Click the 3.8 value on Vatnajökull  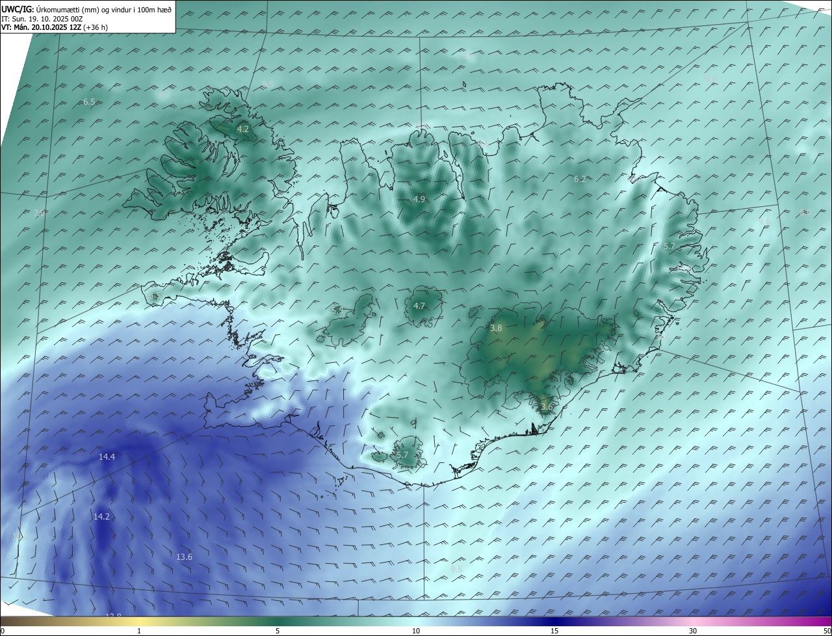[x=496, y=329]
